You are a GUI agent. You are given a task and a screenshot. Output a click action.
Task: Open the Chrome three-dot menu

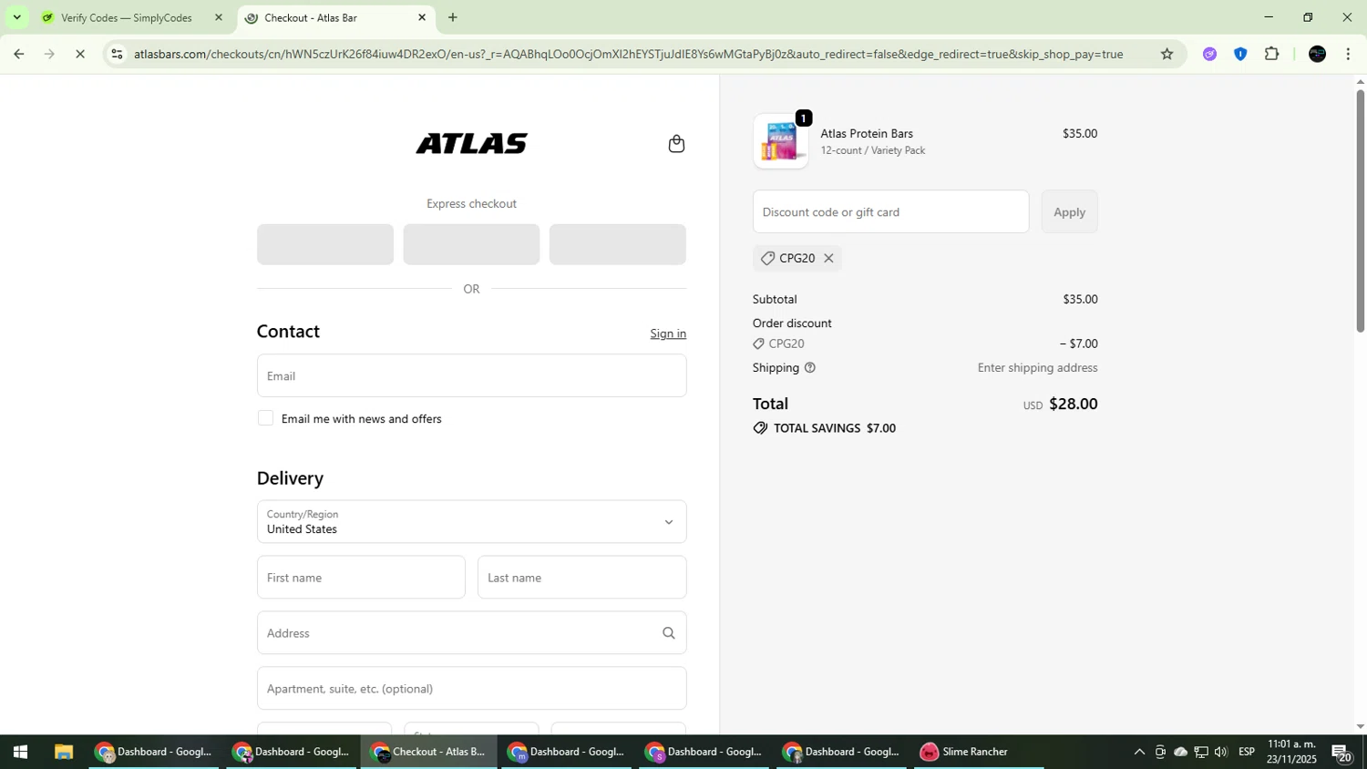(x=1349, y=54)
